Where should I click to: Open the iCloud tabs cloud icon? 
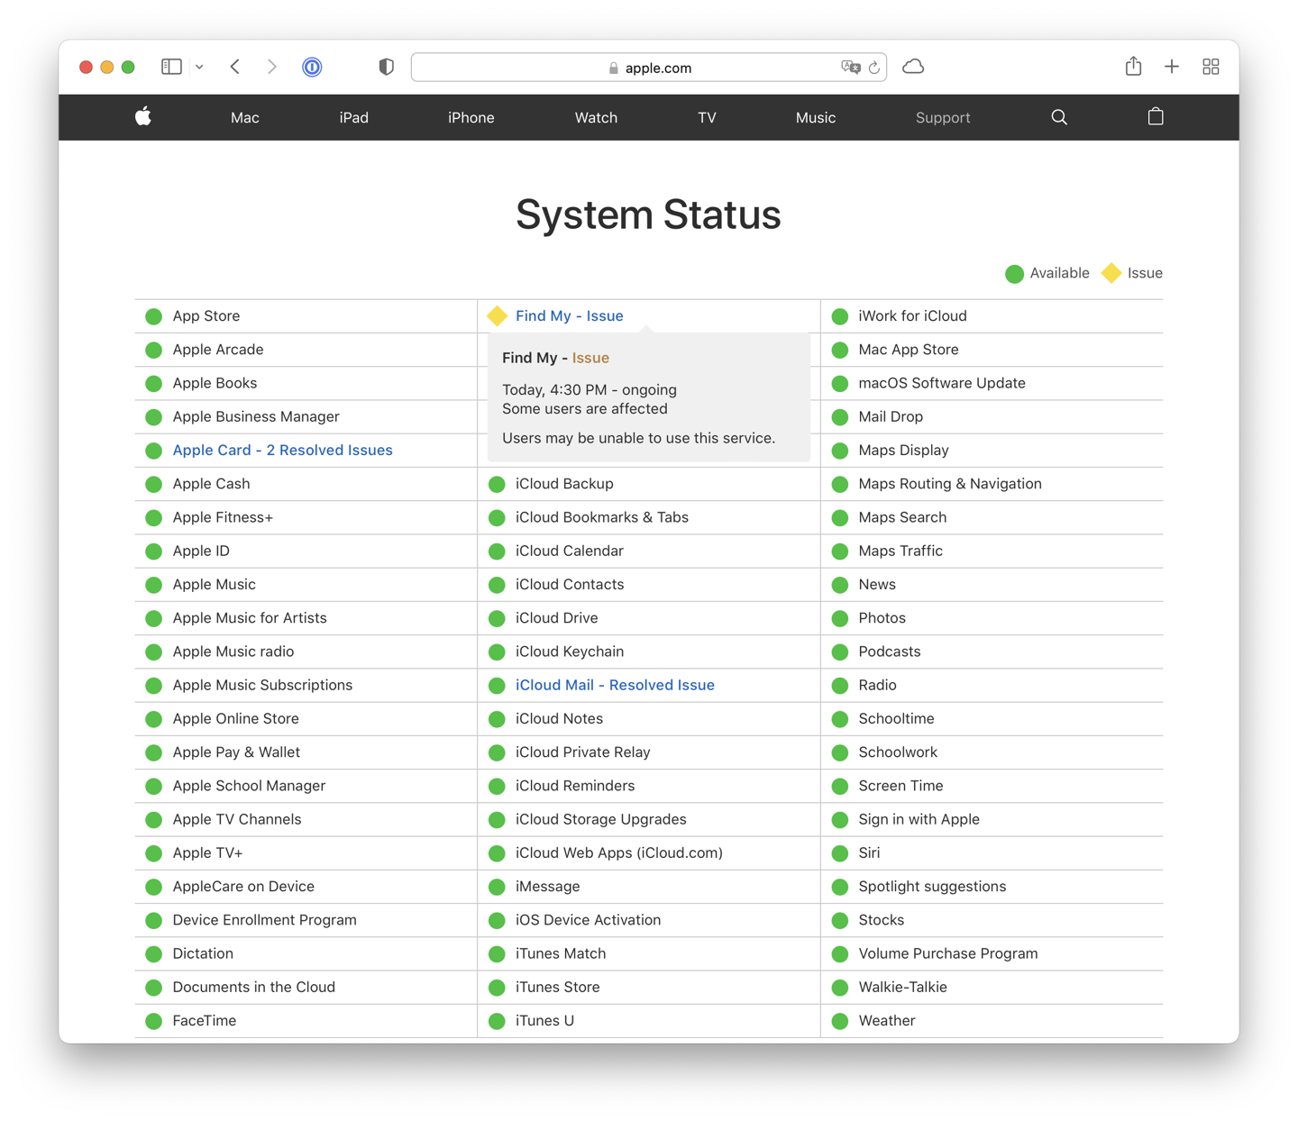coord(913,67)
